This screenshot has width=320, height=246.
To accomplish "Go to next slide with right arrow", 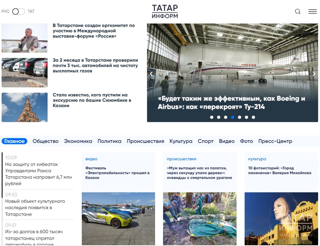I will point(314,74).
